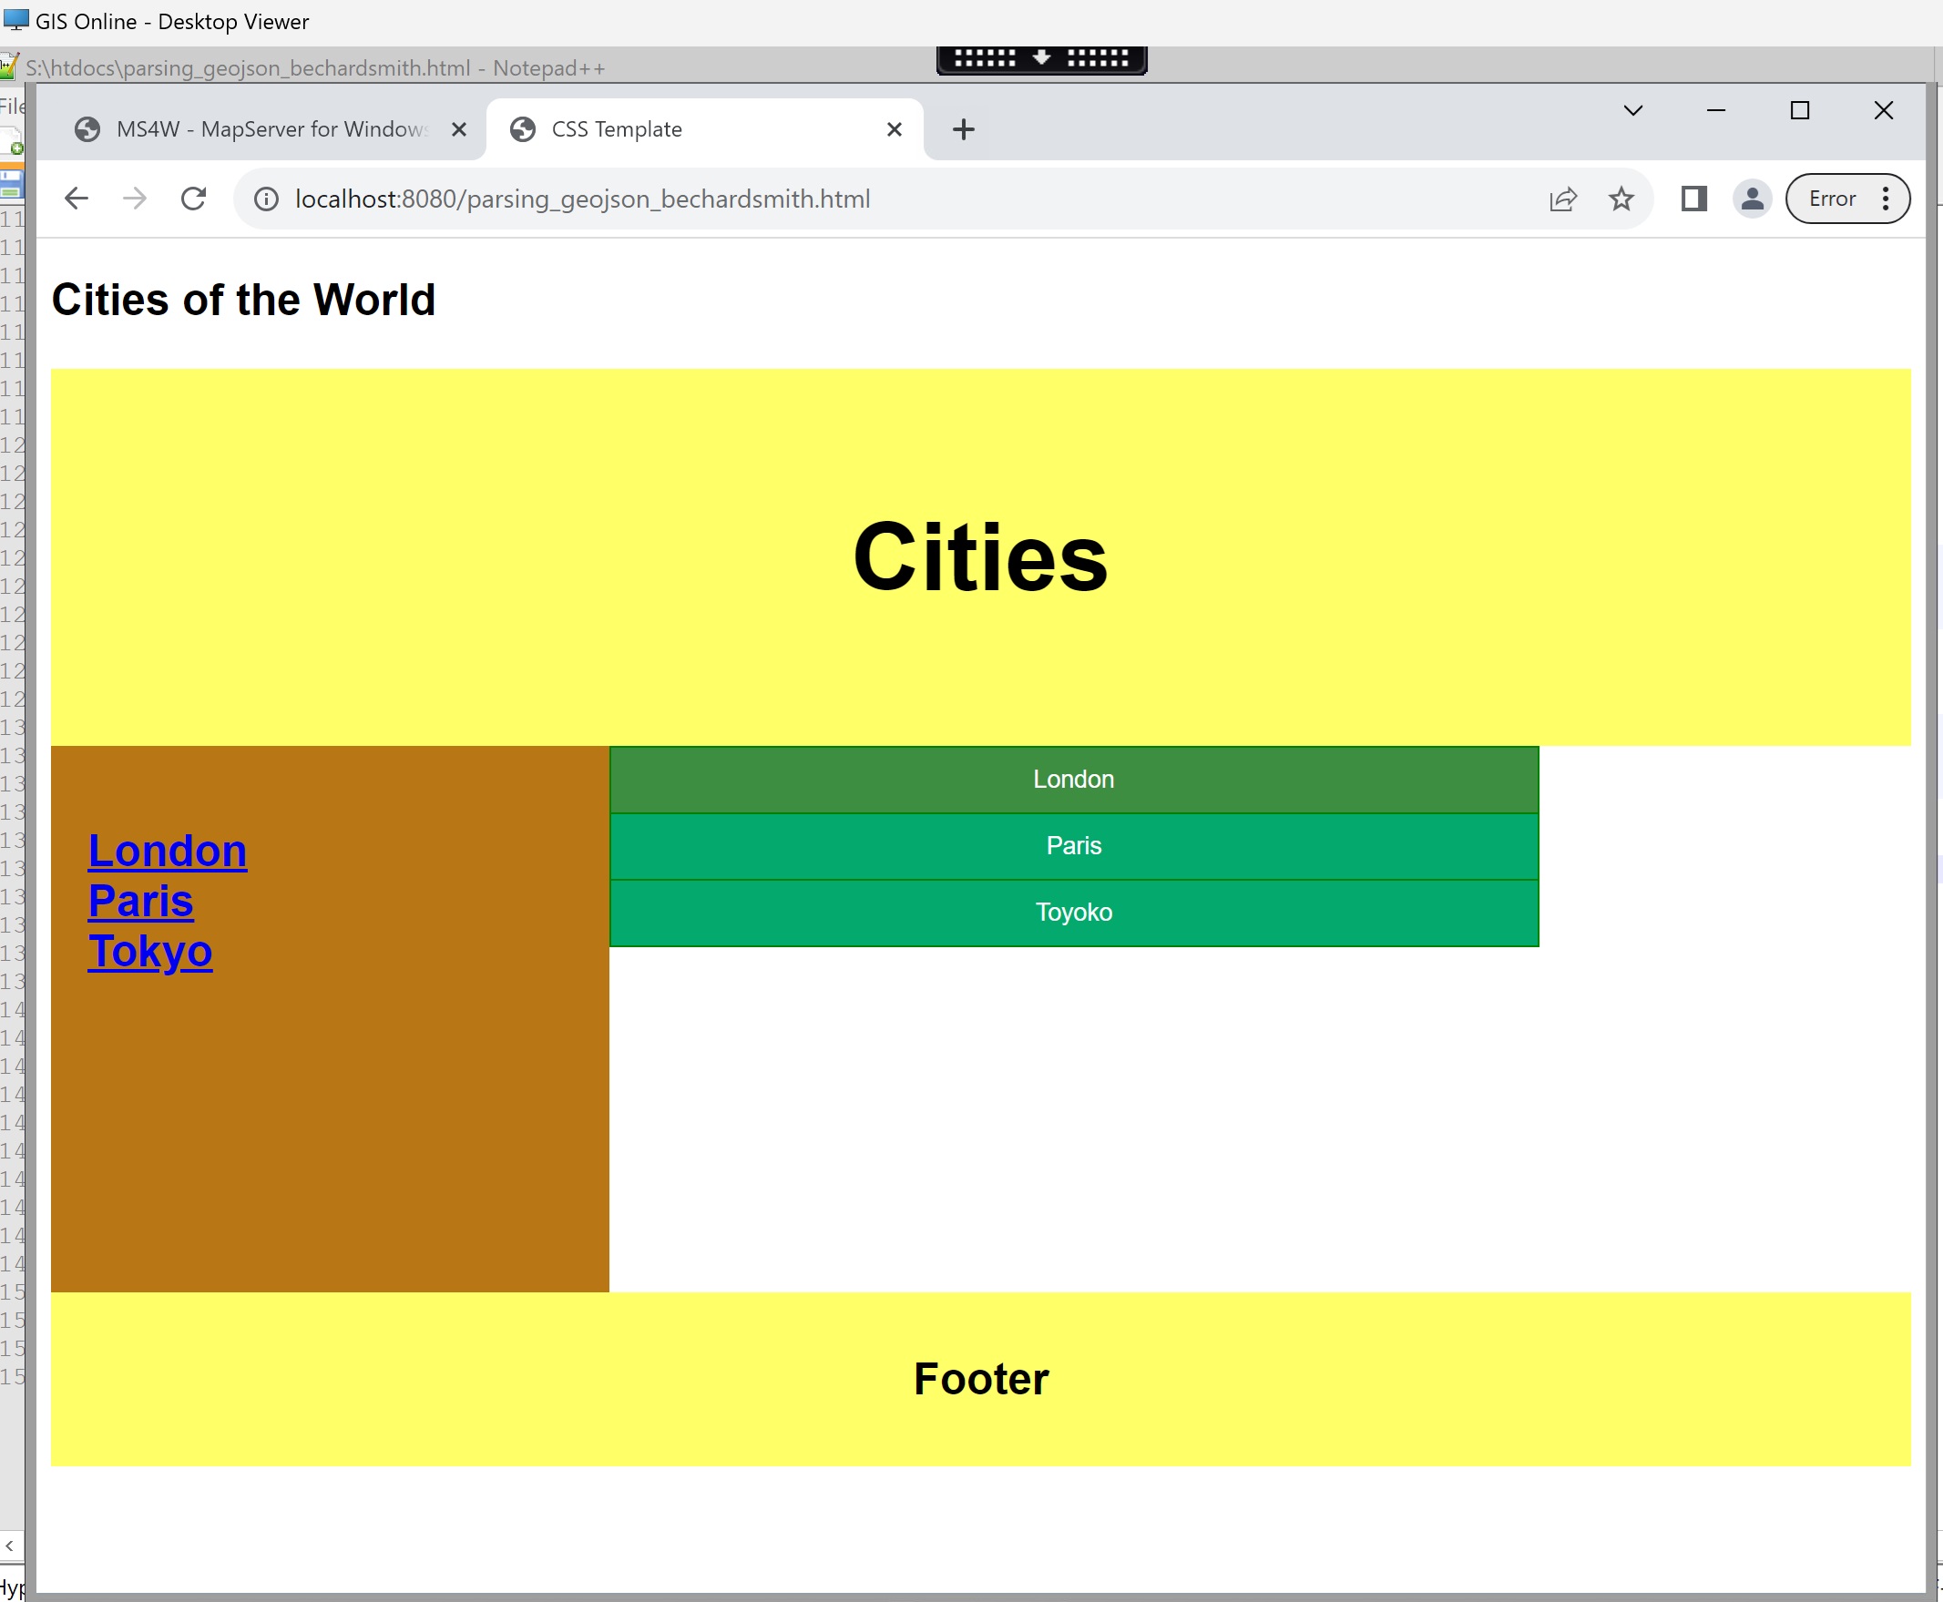Open Chrome three-dot menu
Screen dimensions: 1943x1602
pyautogui.click(x=1885, y=199)
